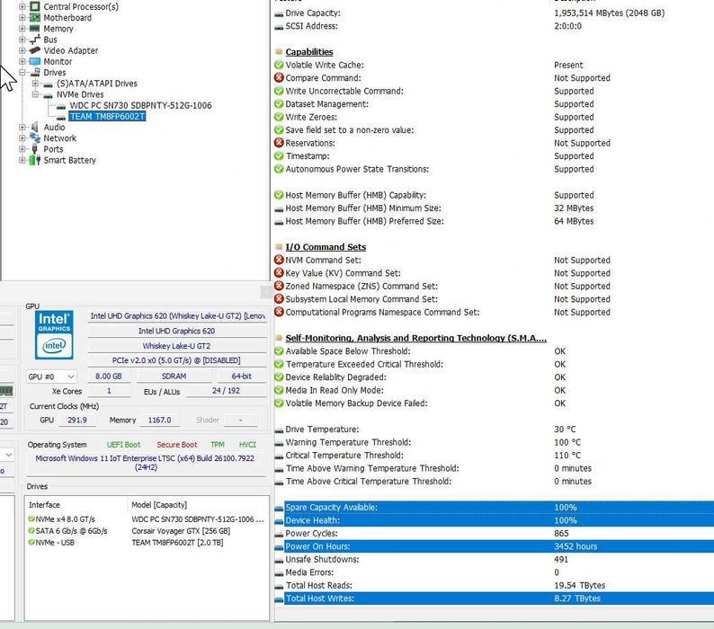Expand the Video Adapter tree node
Image resolution: width=714 pixels, height=629 pixels.
point(22,50)
